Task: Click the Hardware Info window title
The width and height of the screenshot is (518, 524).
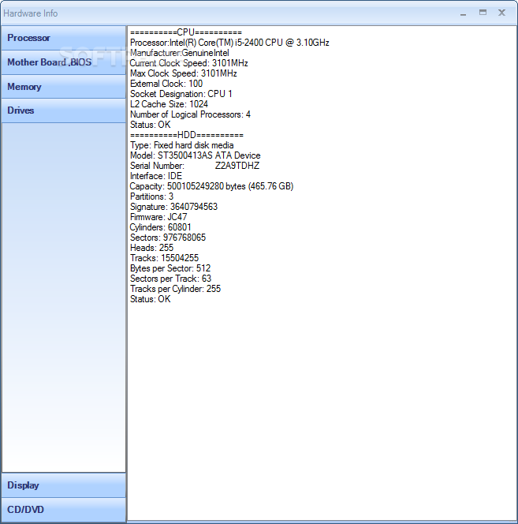Action: [31, 13]
